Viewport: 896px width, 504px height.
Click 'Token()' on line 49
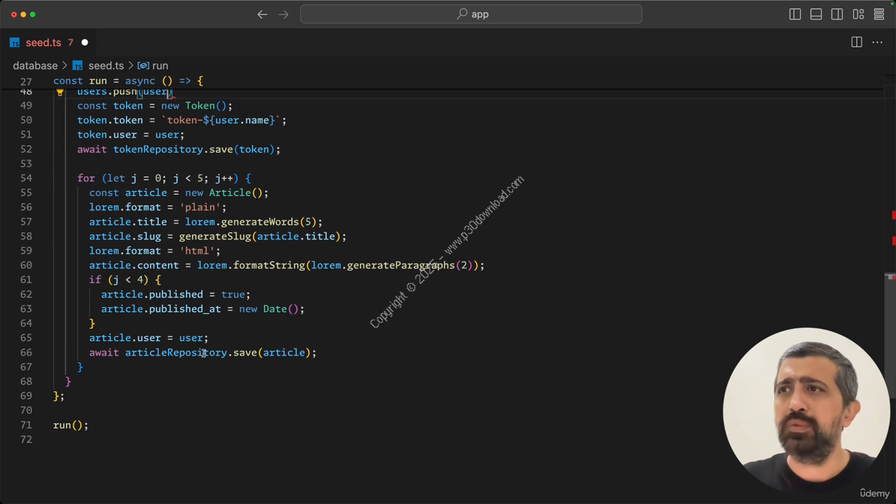click(206, 106)
